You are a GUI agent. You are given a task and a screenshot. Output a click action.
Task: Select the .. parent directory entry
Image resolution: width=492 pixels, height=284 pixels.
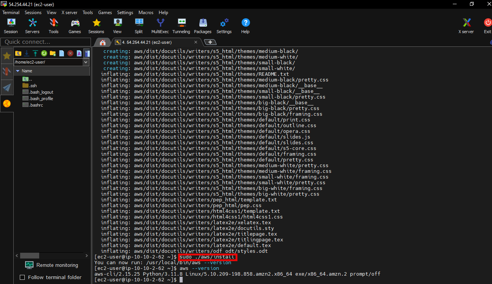tap(28, 79)
